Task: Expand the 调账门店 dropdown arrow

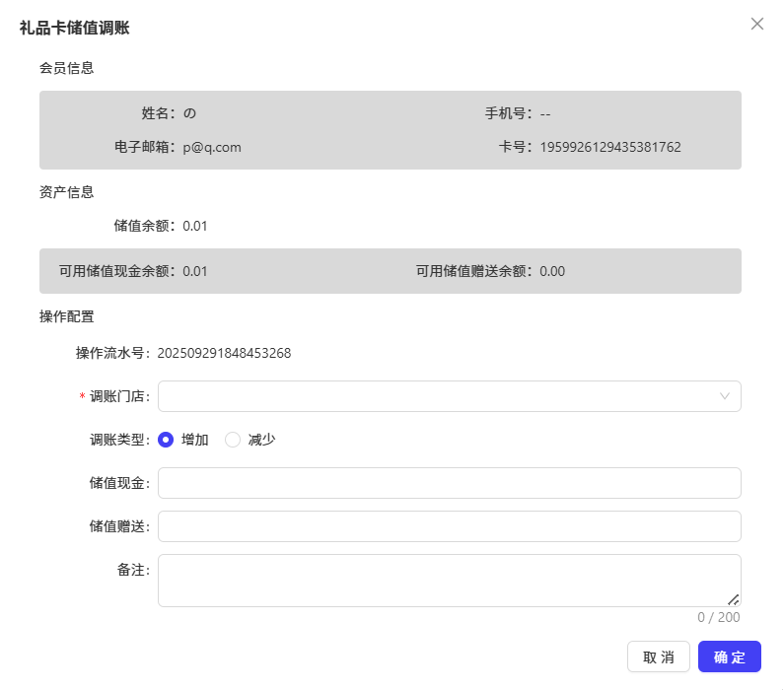Action: point(724,396)
